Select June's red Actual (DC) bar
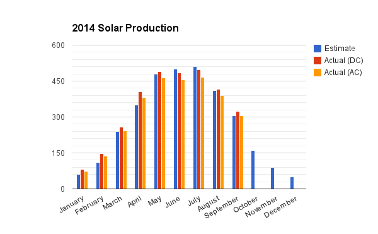The height and width of the screenshot is (234, 378). click(180, 131)
